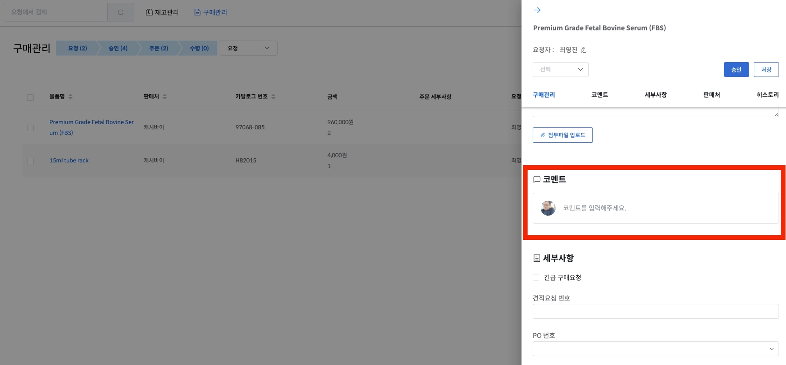The height and width of the screenshot is (365, 786).
Task: Focus the 요청에서 검색 search field
Action: pyautogui.click(x=56, y=12)
